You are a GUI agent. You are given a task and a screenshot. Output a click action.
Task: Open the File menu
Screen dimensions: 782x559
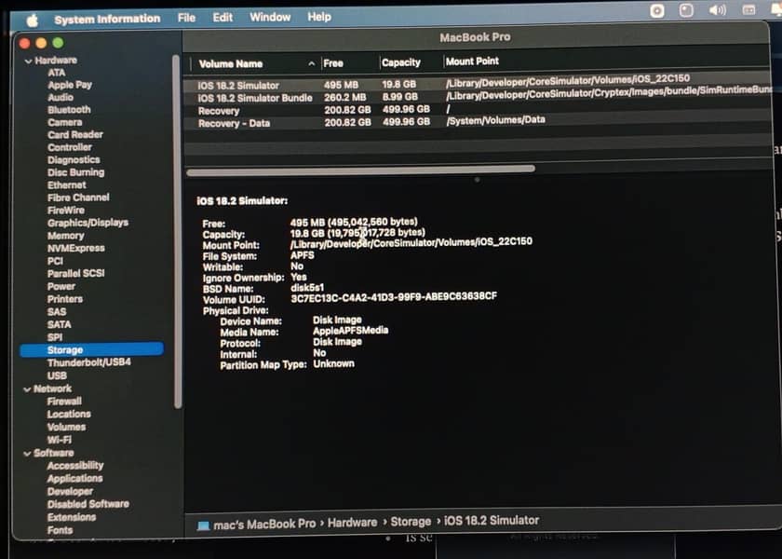click(x=186, y=18)
